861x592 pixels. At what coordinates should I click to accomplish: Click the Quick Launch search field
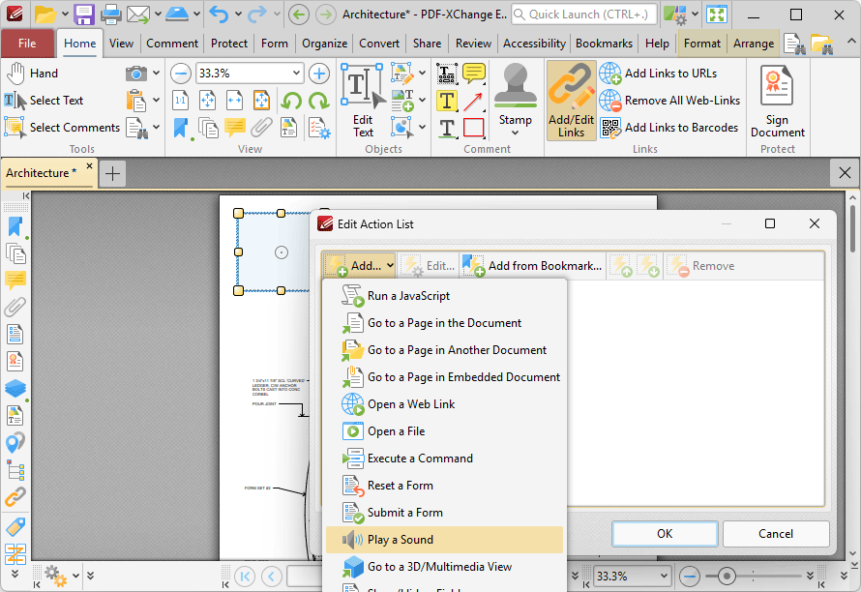583,15
